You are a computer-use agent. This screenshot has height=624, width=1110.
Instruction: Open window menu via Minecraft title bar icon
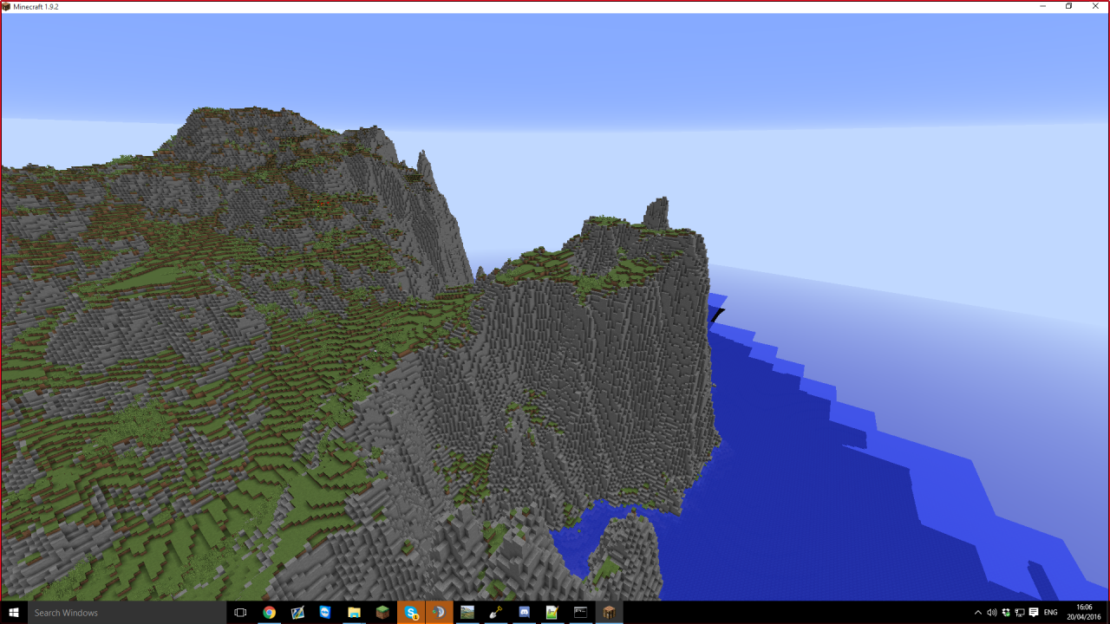coord(7,6)
